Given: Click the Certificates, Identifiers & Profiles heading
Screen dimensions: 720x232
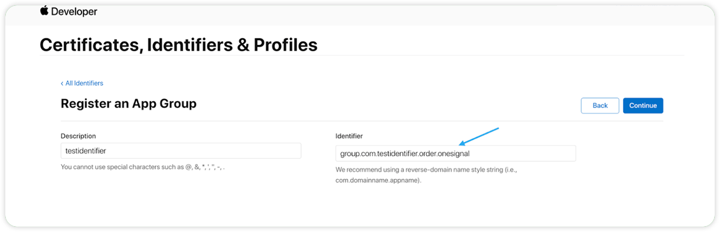Looking at the screenshot, I should (x=178, y=44).
